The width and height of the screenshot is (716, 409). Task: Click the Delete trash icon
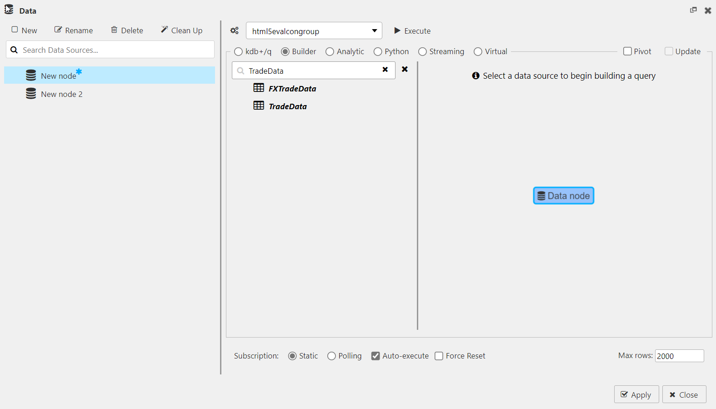click(114, 30)
